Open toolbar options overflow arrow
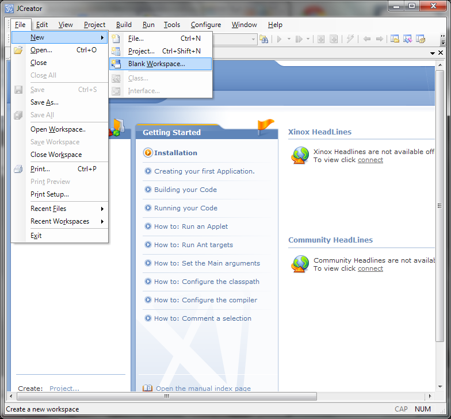The width and height of the screenshot is (451, 419). coord(443,40)
